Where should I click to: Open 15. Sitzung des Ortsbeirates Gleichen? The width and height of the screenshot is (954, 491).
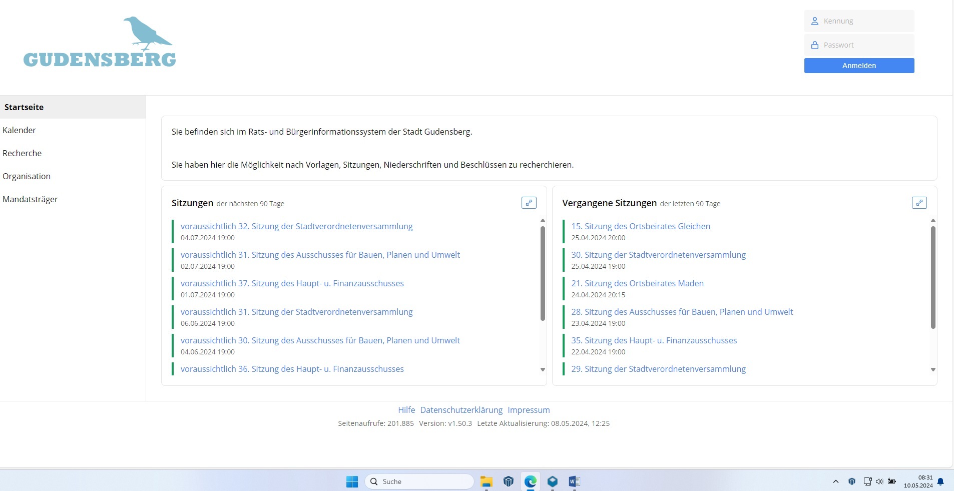click(640, 226)
